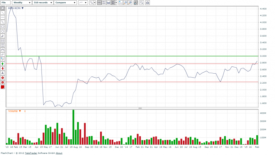This screenshot has height=155, width=275.
Task: Select the circle drawing tool
Action: (x=2, y=31)
